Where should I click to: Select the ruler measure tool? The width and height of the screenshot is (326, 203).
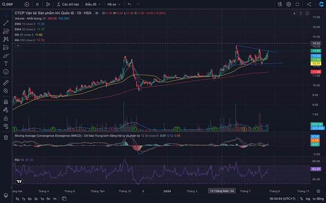coord(5,82)
